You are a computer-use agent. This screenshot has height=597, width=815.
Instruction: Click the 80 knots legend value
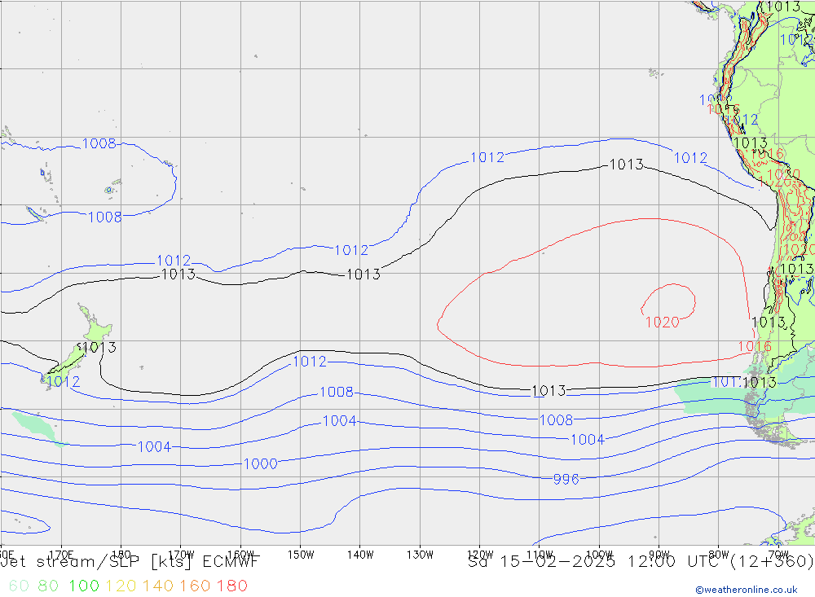(x=48, y=586)
